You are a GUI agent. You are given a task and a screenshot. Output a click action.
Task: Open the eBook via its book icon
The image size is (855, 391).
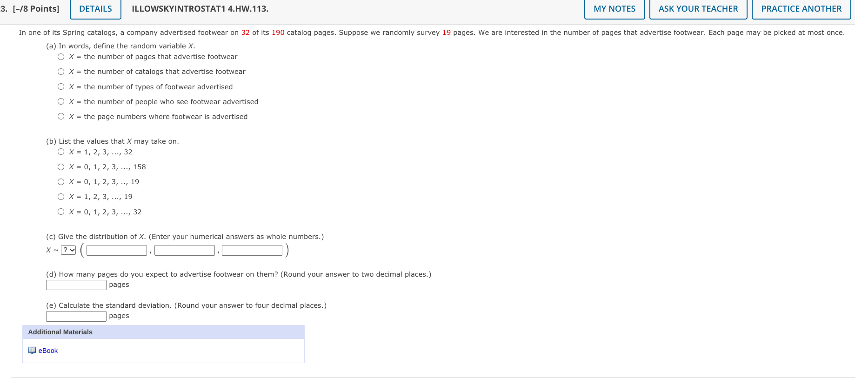point(32,350)
